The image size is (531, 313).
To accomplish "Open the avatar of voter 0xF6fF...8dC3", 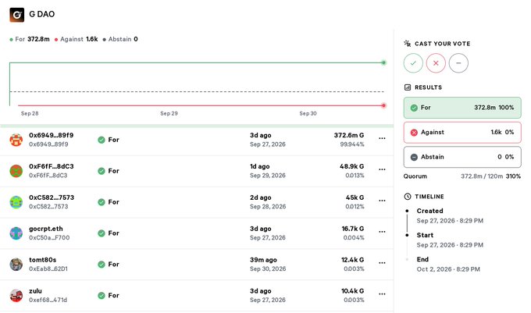I will [16, 171].
